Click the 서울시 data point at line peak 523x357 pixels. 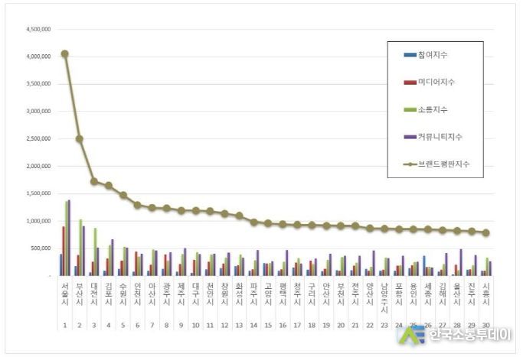click(x=65, y=54)
